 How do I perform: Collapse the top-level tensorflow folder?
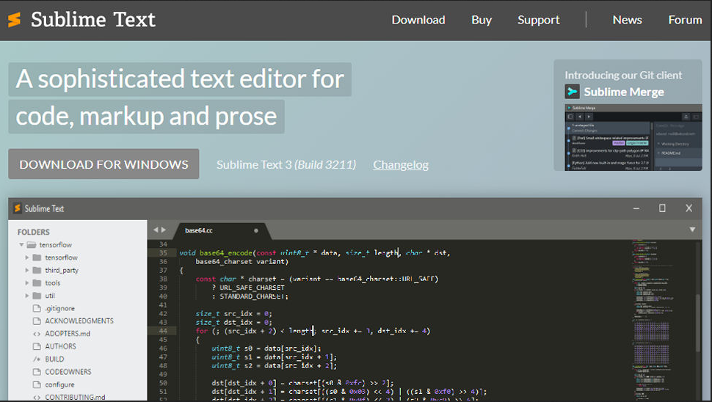(21, 244)
